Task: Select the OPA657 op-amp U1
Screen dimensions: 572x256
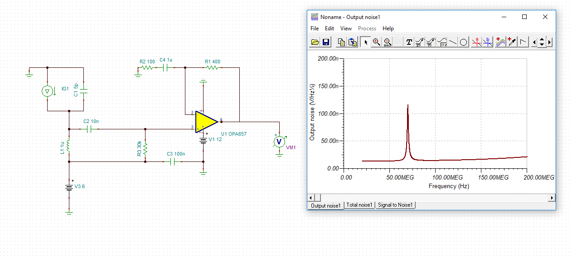Action: [207, 122]
